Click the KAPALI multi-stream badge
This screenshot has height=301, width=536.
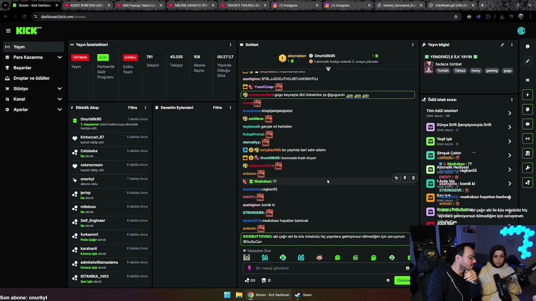click(x=130, y=57)
